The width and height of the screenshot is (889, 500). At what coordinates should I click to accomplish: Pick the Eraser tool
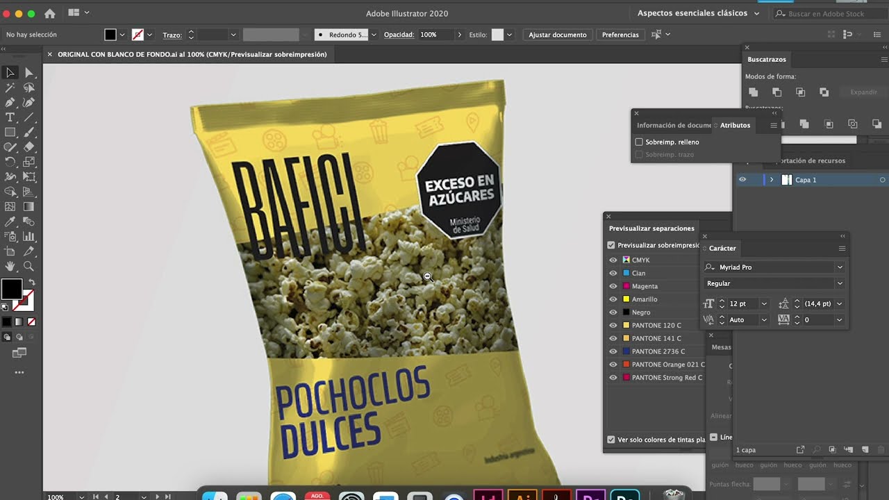[x=29, y=147]
